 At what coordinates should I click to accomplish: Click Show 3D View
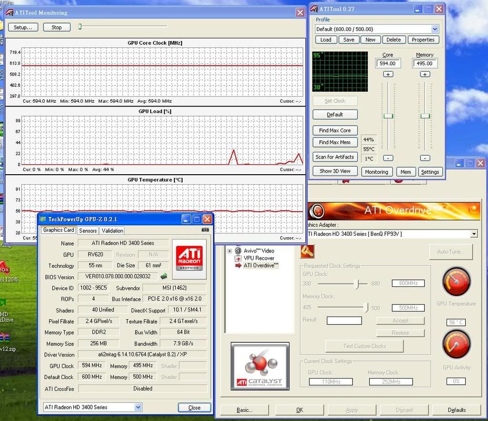click(x=335, y=171)
